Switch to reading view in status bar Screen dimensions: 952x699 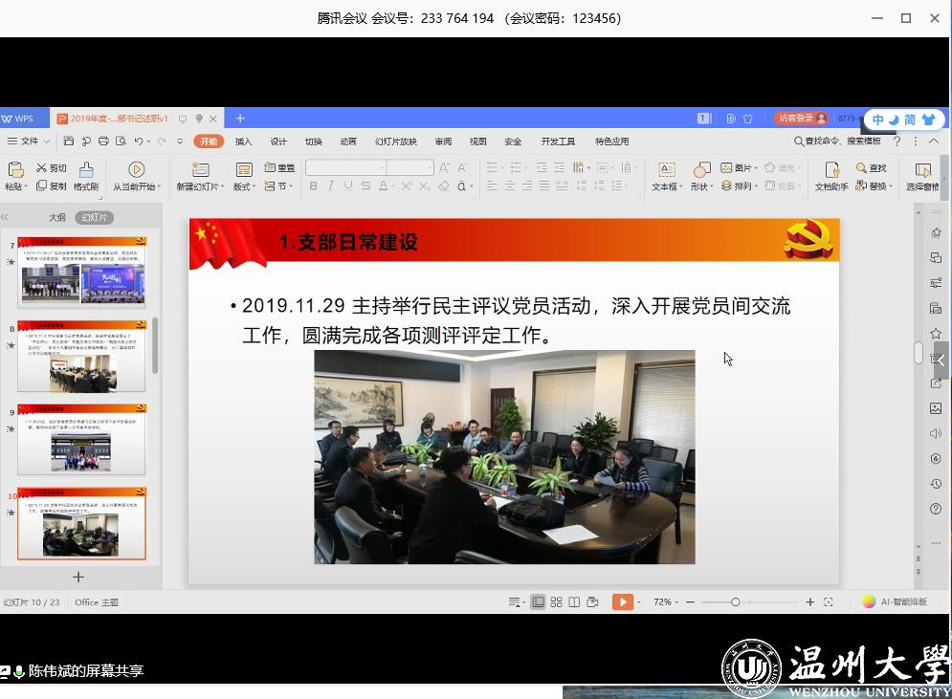(574, 602)
